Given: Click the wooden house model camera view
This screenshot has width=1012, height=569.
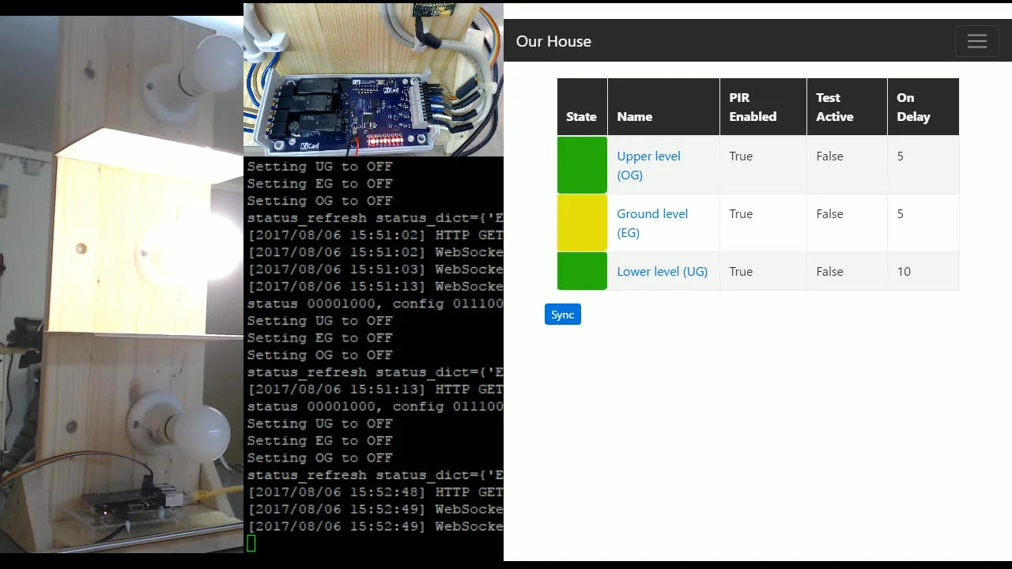Looking at the screenshot, I should (x=122, y=284).
